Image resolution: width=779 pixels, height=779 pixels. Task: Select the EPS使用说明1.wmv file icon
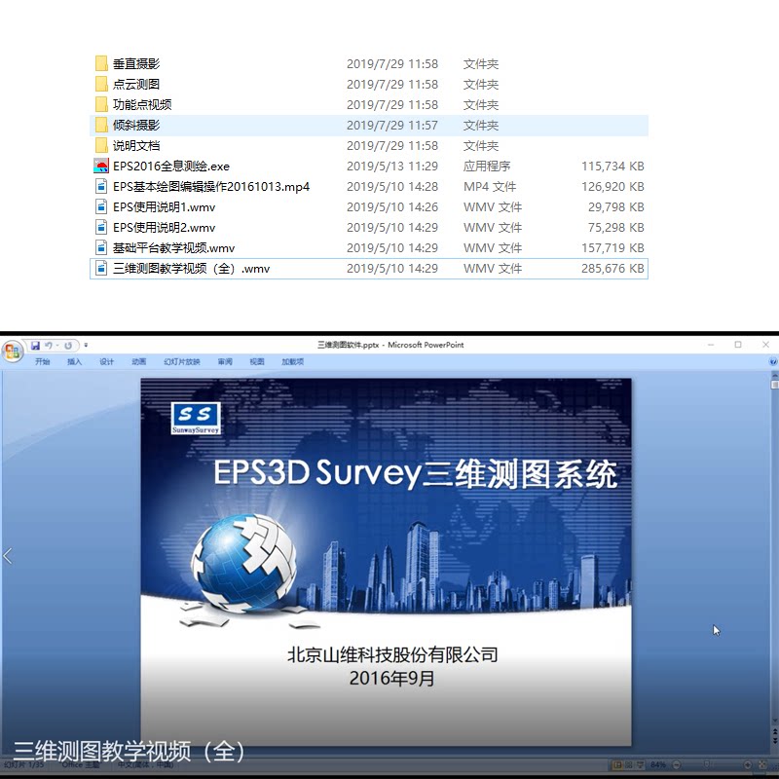101,206
